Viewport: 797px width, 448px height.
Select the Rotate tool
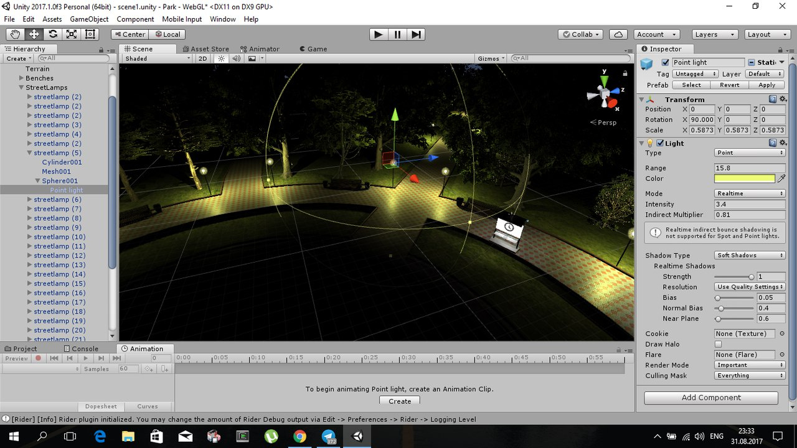[x=53, y=34]
